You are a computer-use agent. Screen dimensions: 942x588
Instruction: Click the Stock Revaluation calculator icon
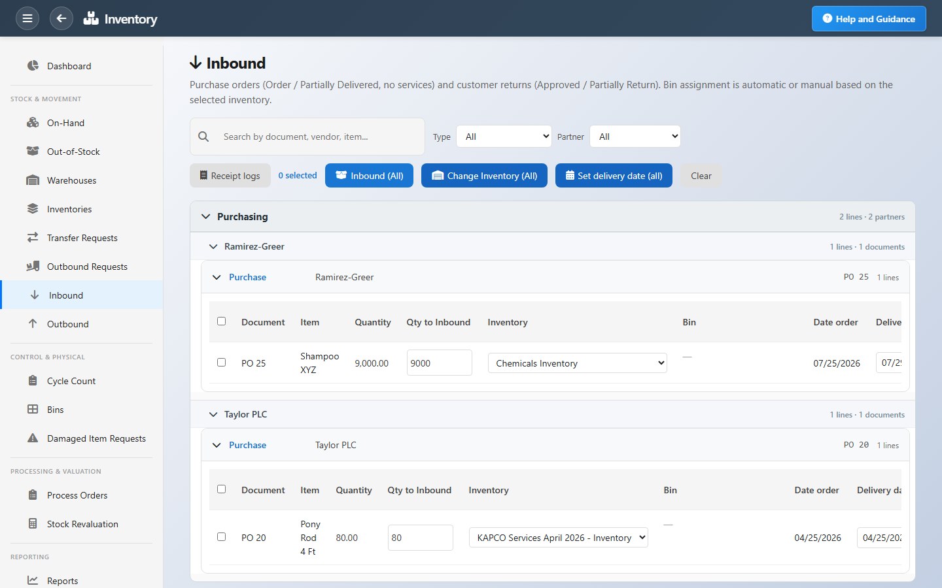pos(33,523)
